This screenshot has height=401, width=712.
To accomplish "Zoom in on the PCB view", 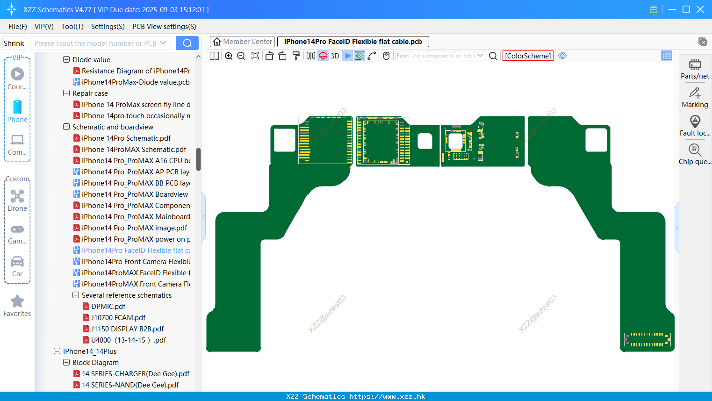I will [x=229, y=56].
